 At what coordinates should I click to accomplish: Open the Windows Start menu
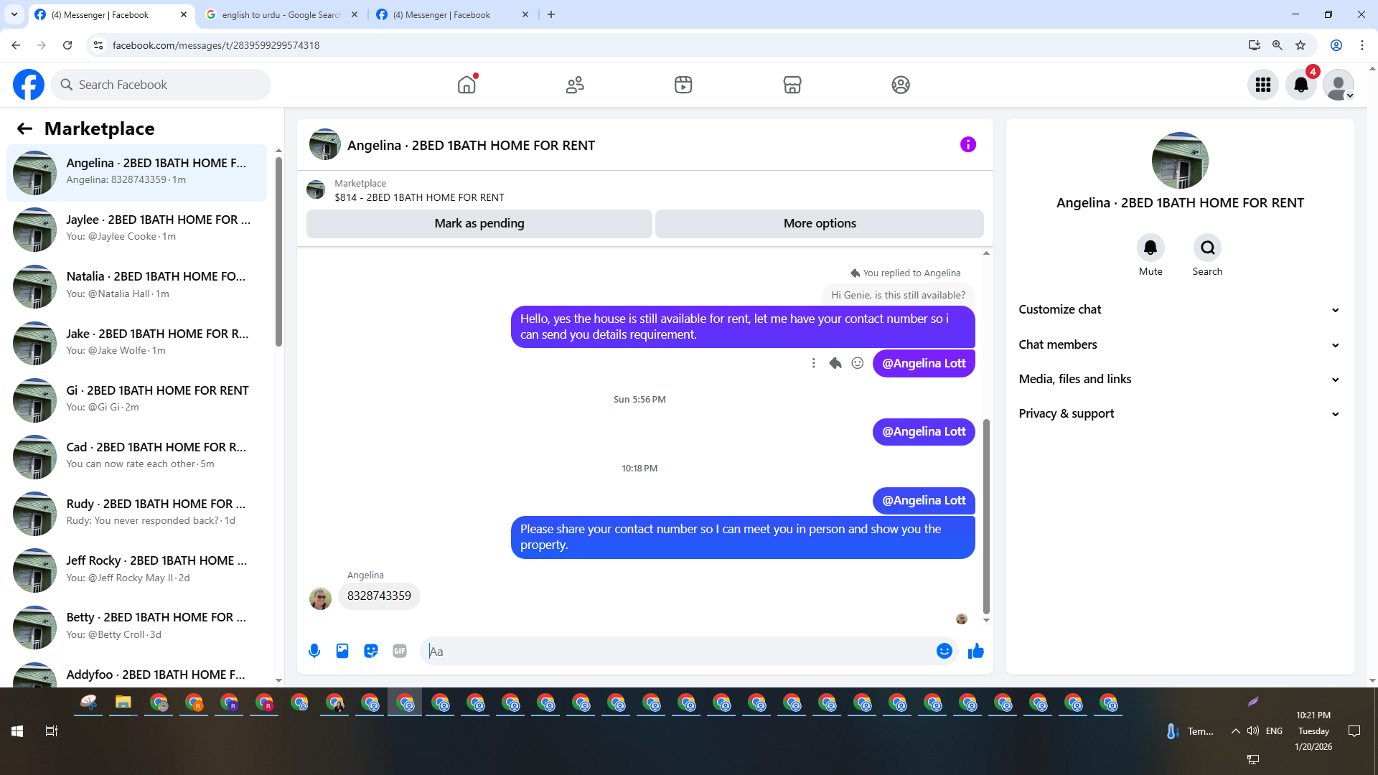(17, 731)
